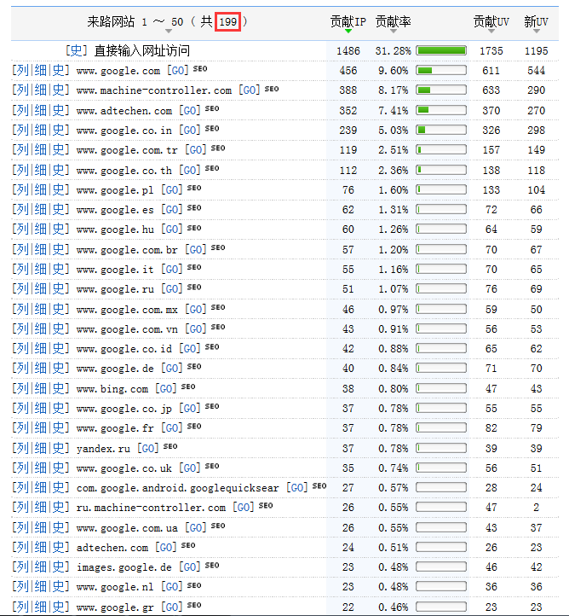Click GO link for yandex.ru

148,448
